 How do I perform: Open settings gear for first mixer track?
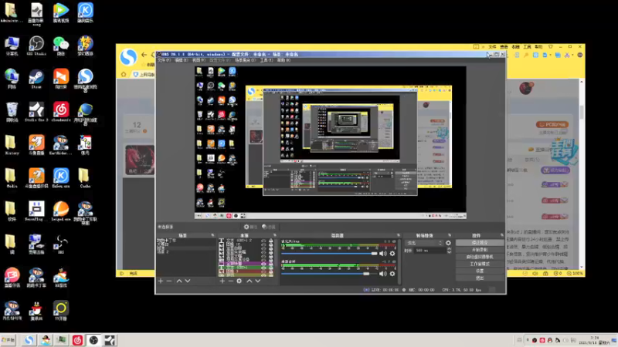pos(392,254)
